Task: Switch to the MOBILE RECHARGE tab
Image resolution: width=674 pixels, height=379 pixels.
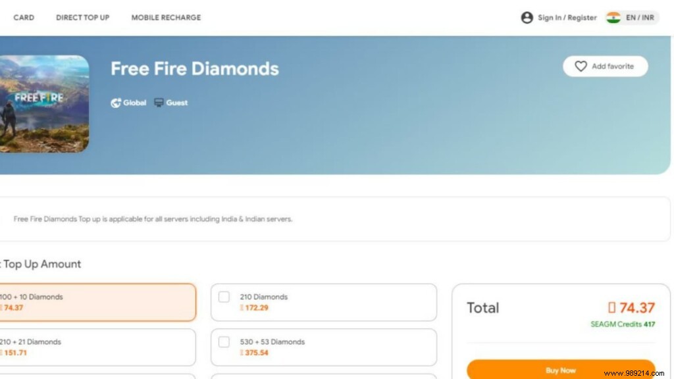Action: [x=165, y=18]
